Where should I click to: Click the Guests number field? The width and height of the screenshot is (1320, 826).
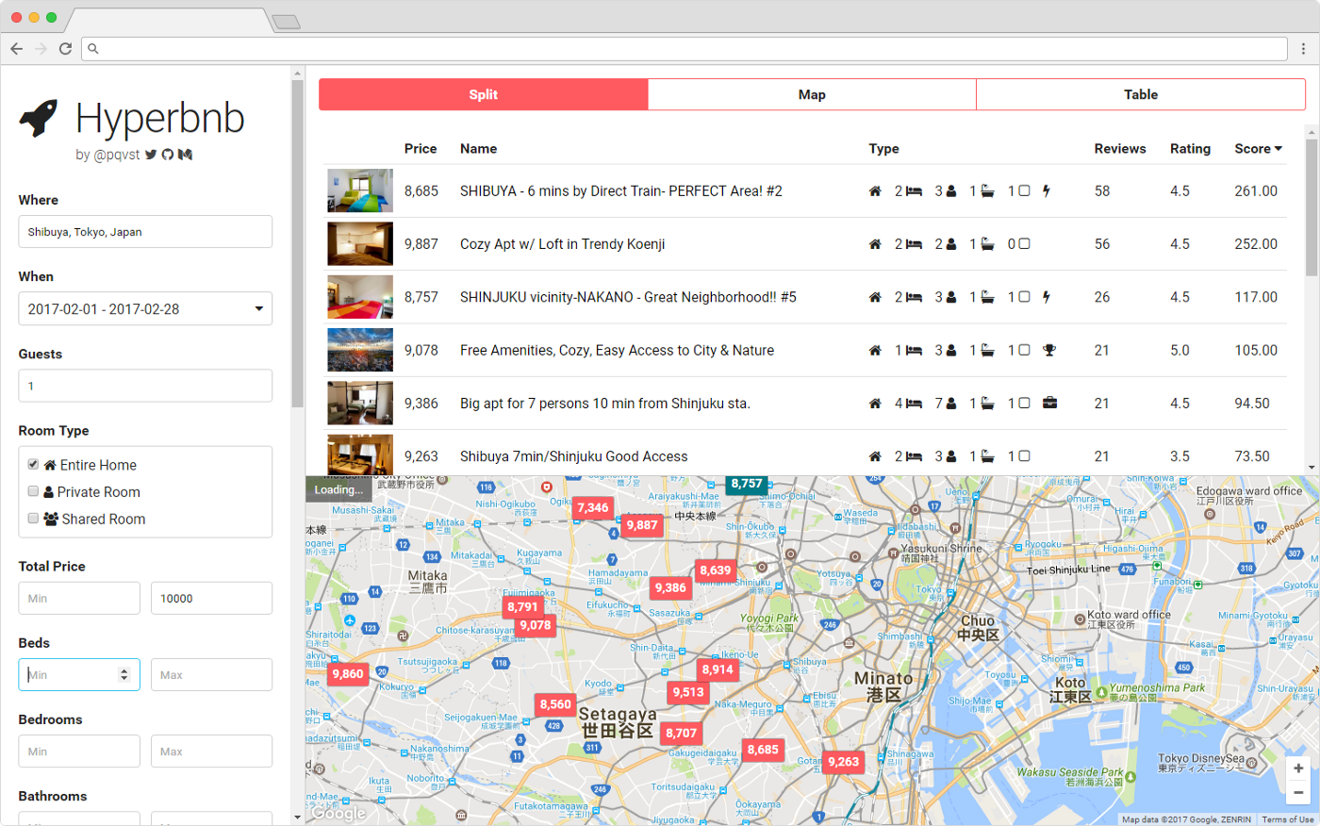pos(145,386)
